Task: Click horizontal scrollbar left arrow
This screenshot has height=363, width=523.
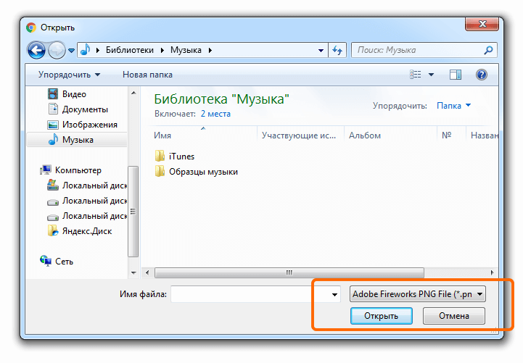Action: tap(147, 272)
